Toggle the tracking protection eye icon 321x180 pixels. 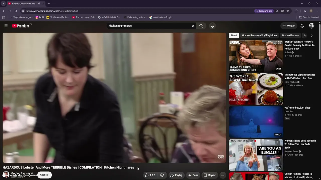[x=282, y=11]
